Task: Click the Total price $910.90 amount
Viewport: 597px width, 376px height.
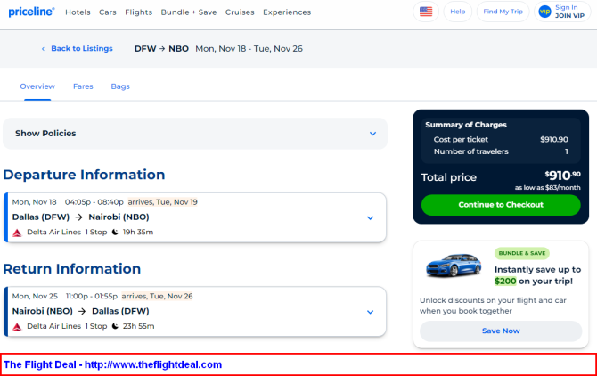Action: (x=562, y=176)
